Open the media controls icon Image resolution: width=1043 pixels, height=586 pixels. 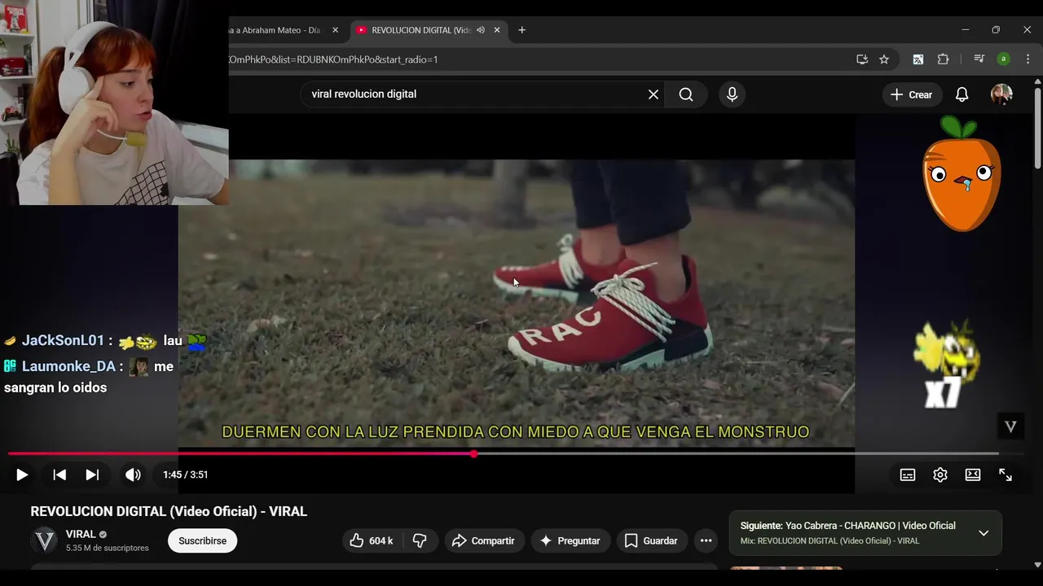click(979, 59)
